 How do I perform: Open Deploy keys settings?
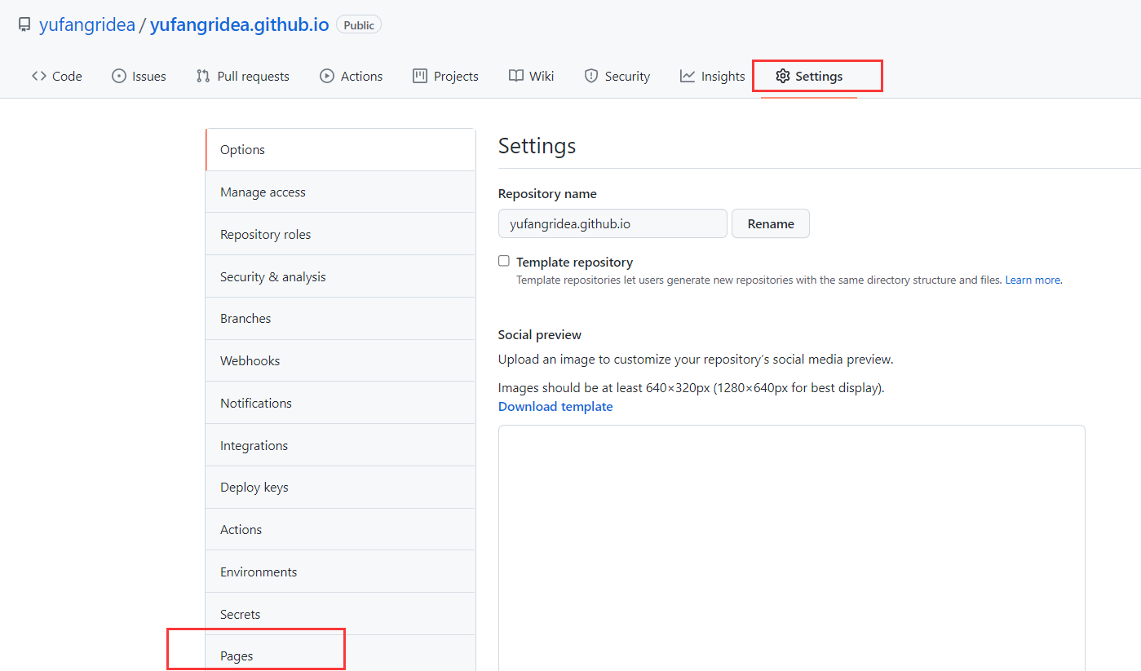pyautogui.click(x=340, y=488)
